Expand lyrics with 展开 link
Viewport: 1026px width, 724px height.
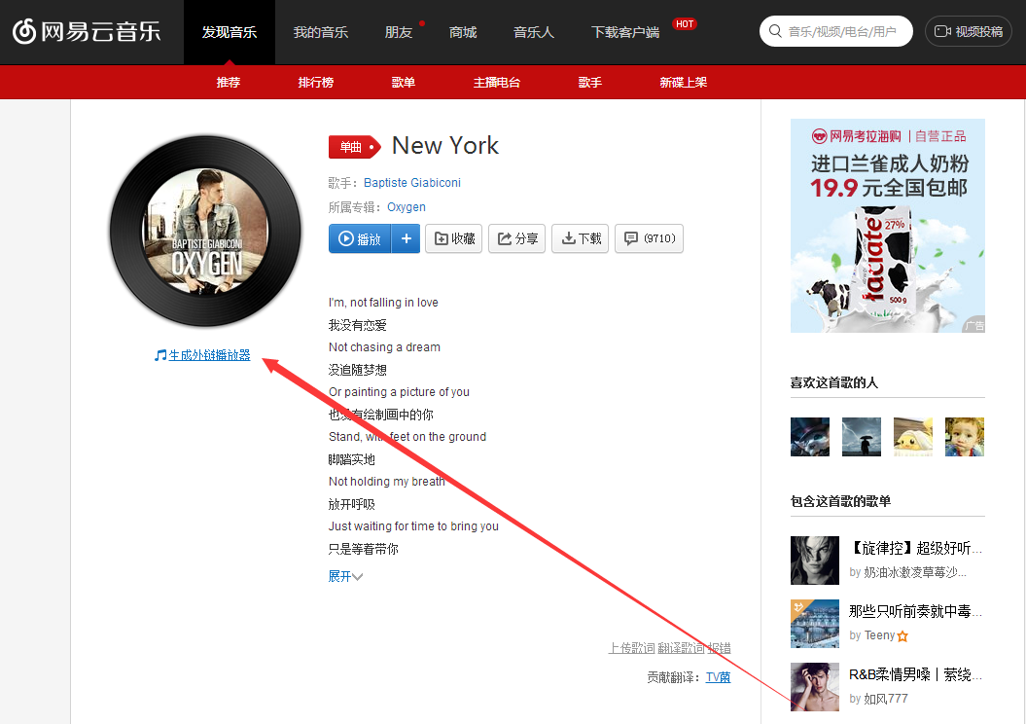[x=345, y=576]
